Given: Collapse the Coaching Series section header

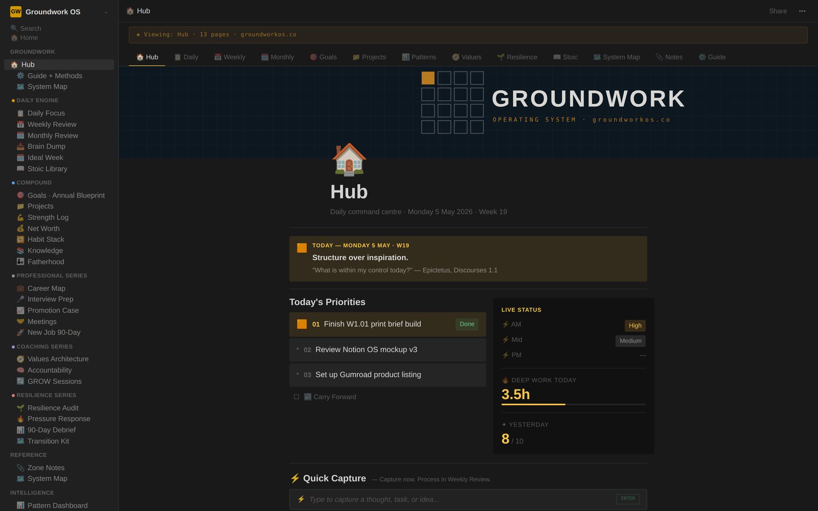Looking at the screenshot, I should tap(42, 346).
